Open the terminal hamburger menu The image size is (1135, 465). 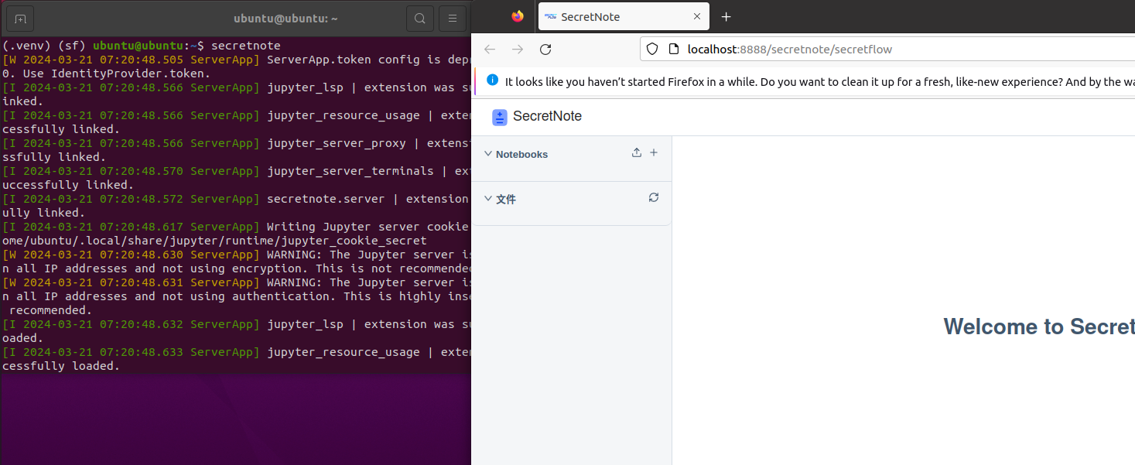453,18
